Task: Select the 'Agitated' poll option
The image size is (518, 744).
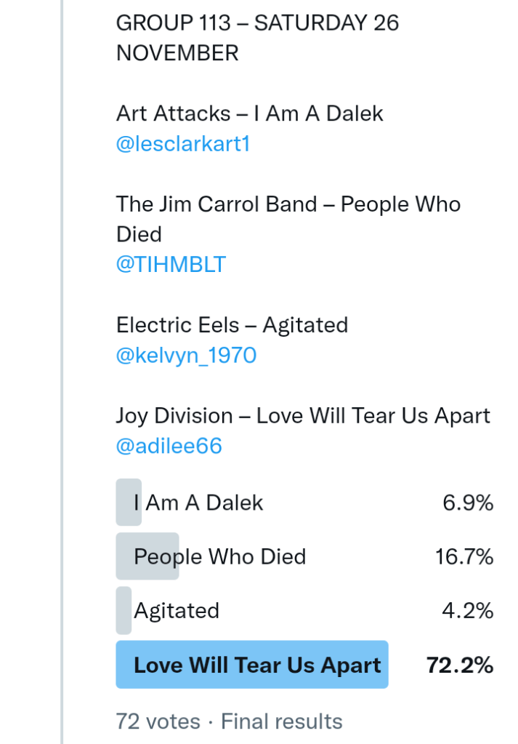Action: (x=176, y=610)
